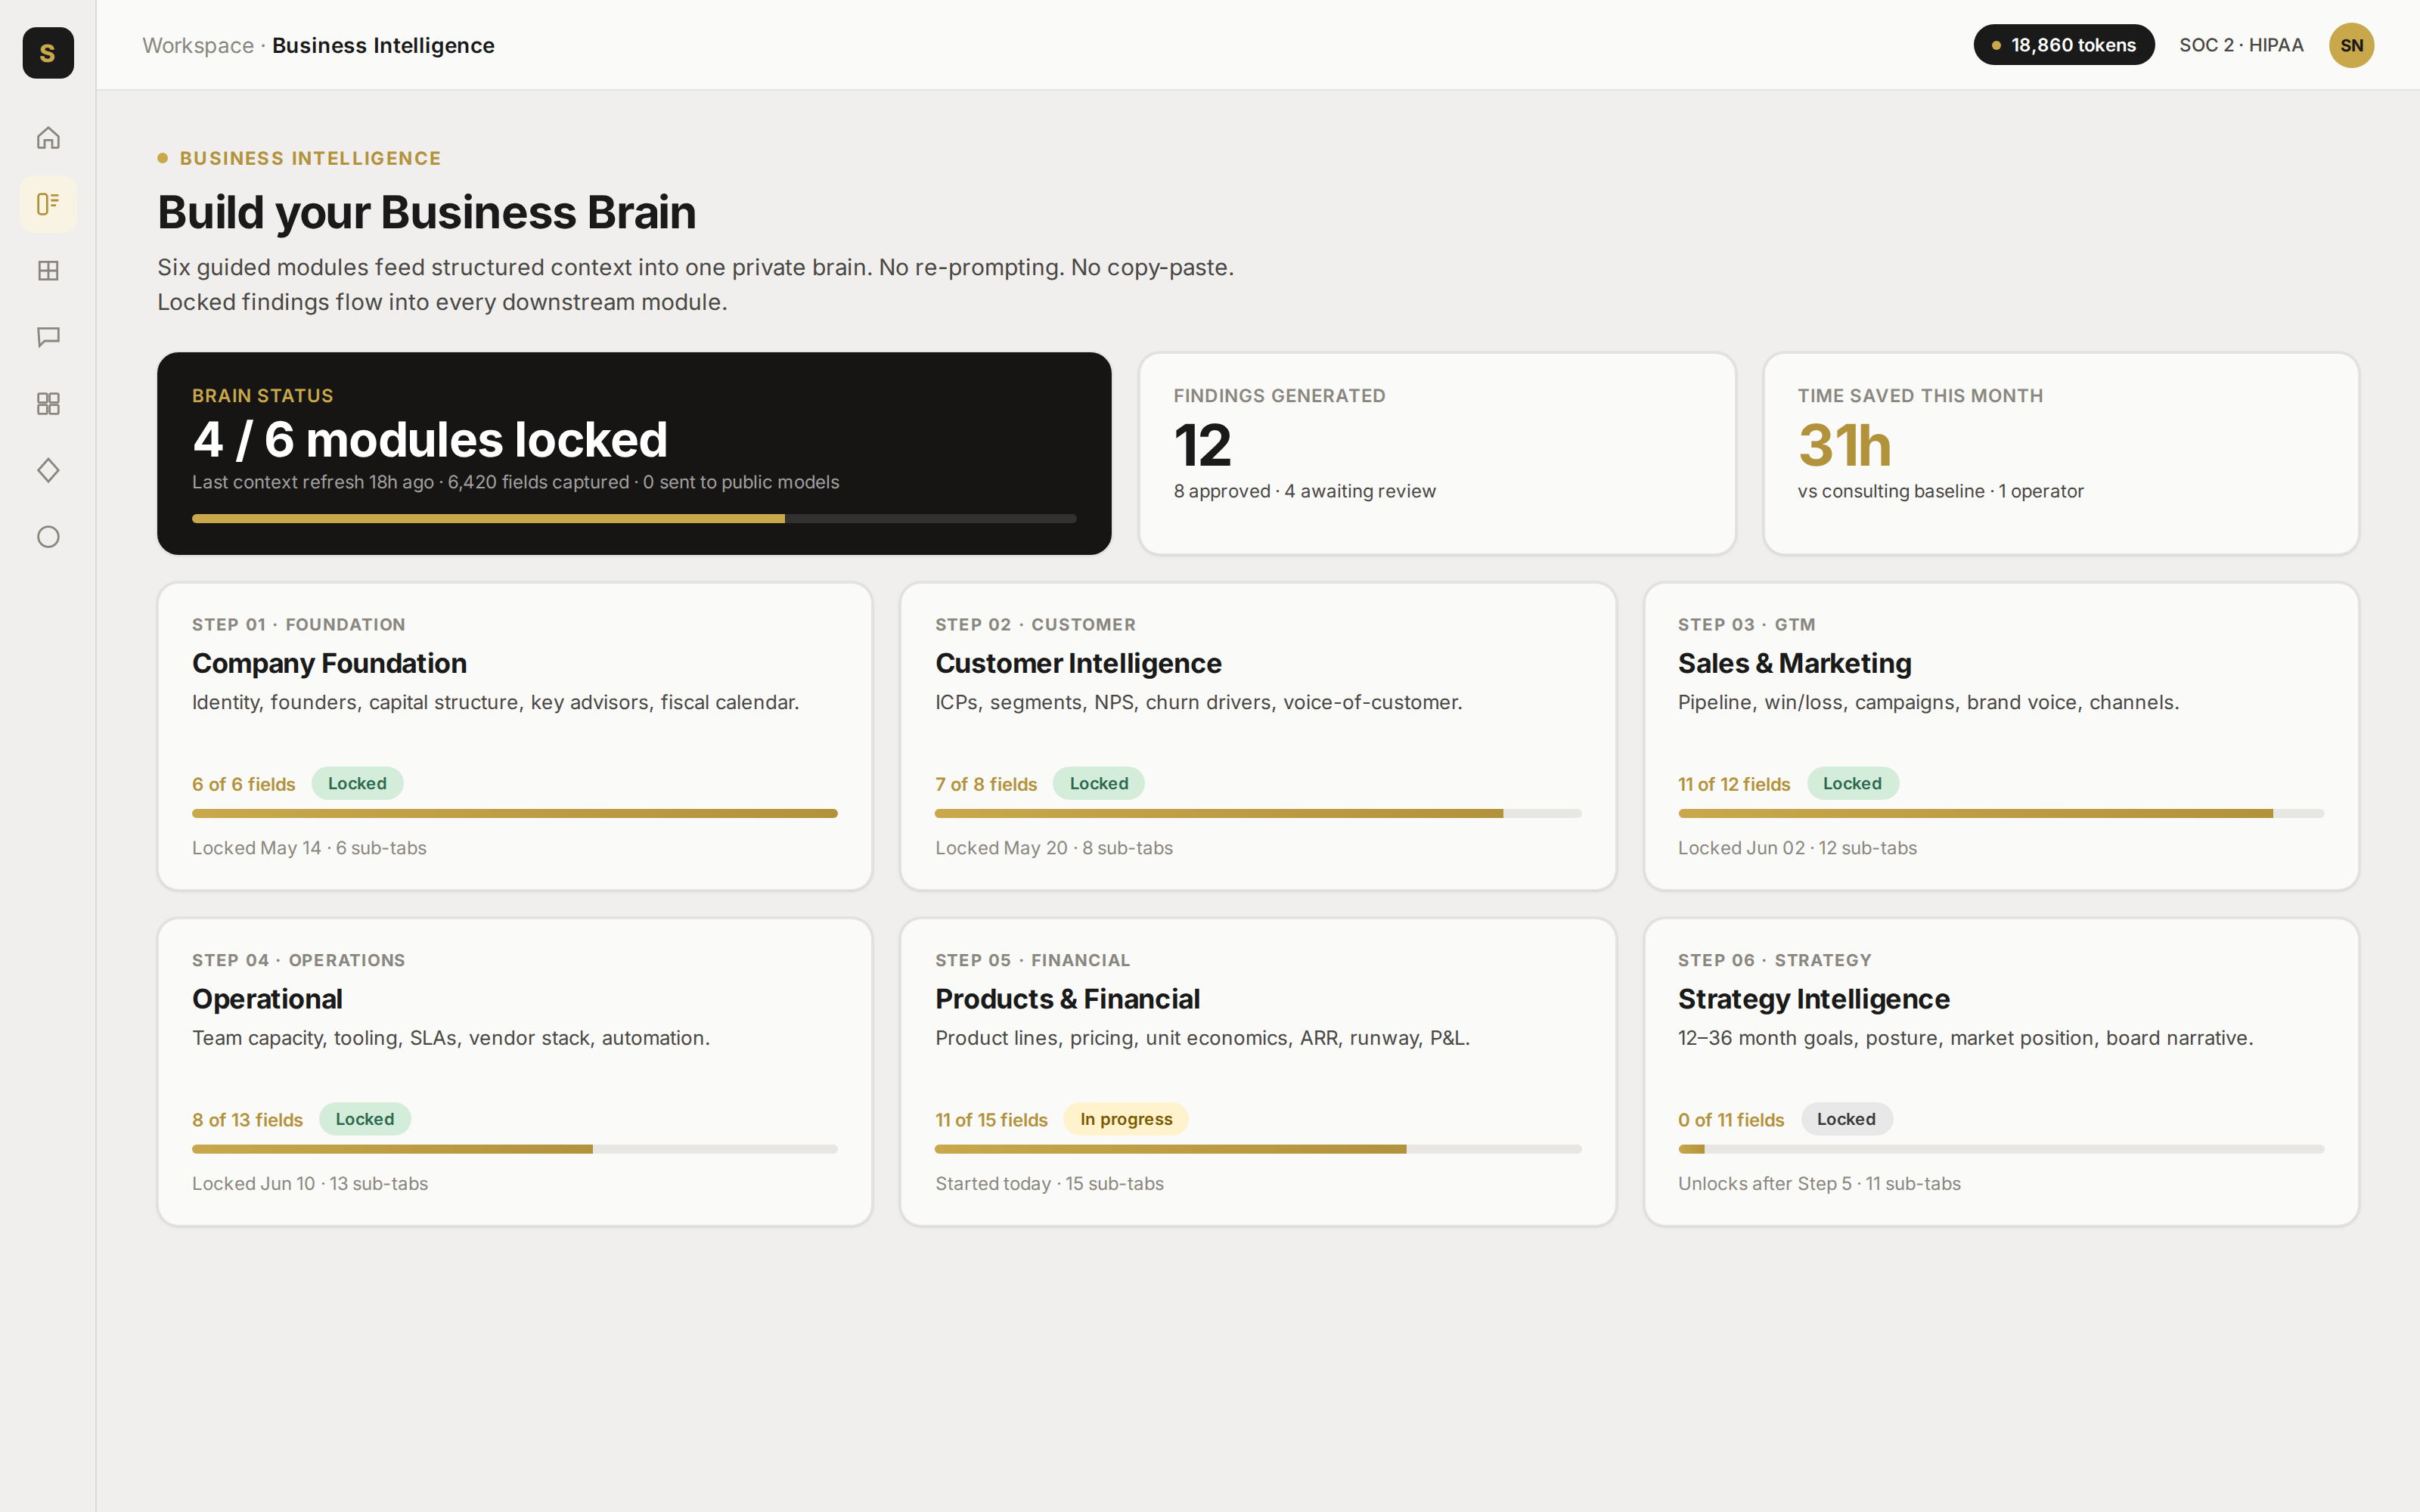The image size is (2420, 1512).
Task: Click '0 of 11 fields' text
Action: pyautogui.click(x=1731, y=1120)
